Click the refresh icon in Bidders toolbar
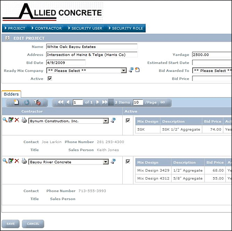The width and height of the screenshot is (232, 231). tap(27, 102)
